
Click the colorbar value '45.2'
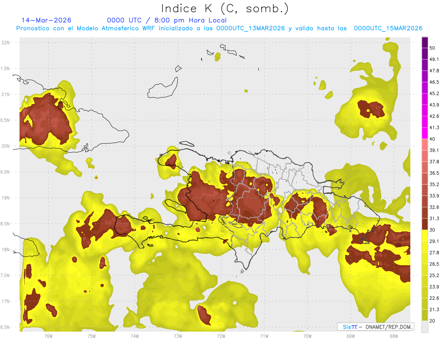coord(434,93)
